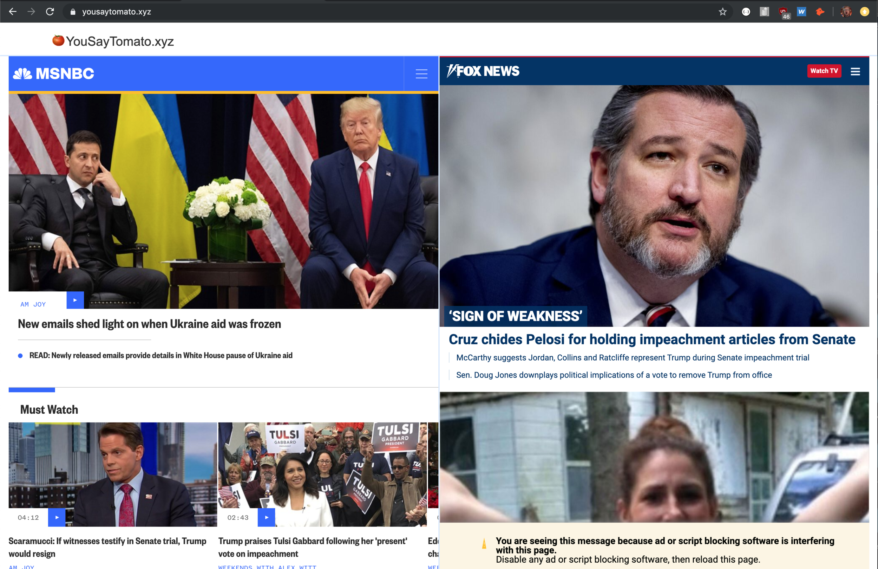Open the orange fox extension icon
The image size is (878, 569).
[820, 12]
